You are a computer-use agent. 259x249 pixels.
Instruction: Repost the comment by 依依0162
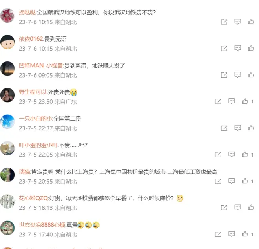point(224,48)
